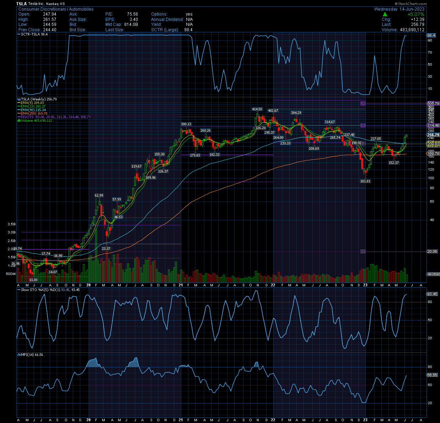Click the TSLA ticker symbol in the header

pyautogui.click(x=21, y=4)
